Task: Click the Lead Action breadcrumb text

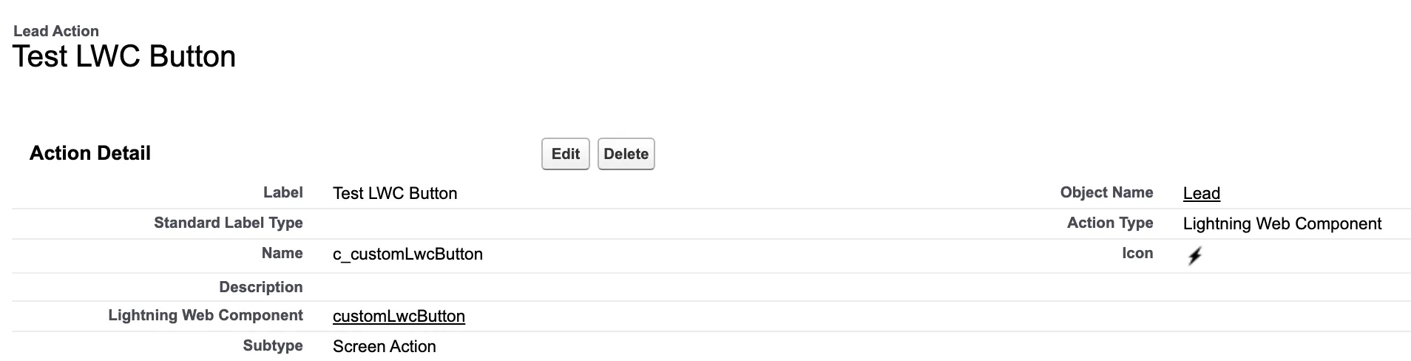Action: click(56, 31)
